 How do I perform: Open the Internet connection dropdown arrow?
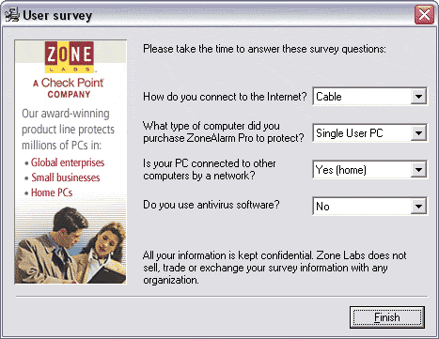[x=418, y=97]
